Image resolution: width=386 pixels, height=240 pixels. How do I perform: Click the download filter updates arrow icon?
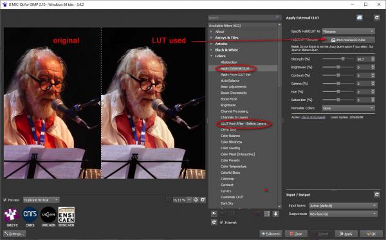coord(275,214)
